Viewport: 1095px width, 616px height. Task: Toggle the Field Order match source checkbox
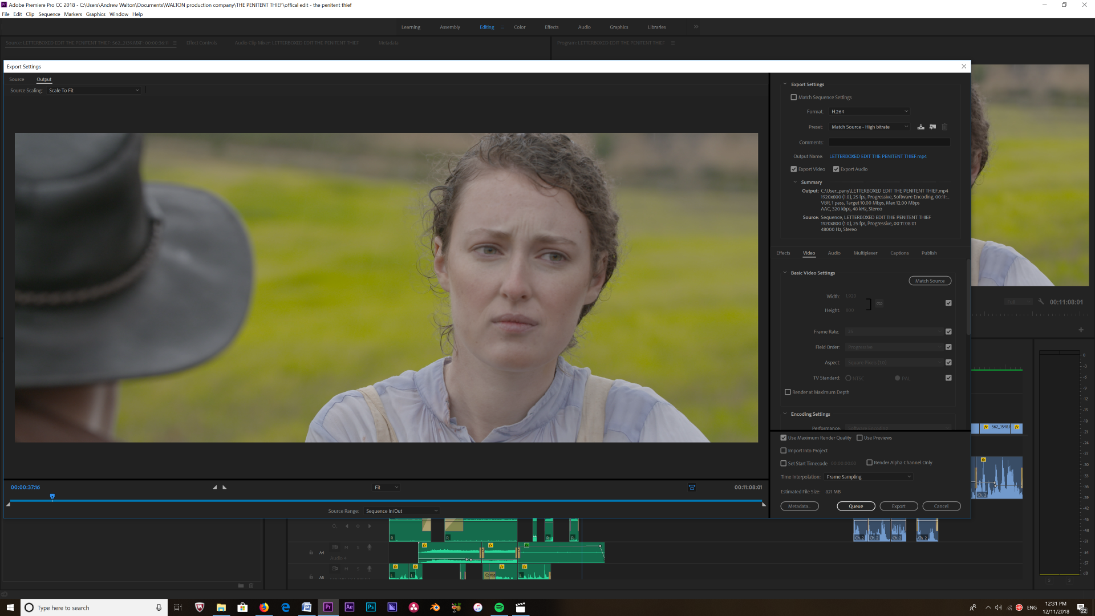coord(948,347)
